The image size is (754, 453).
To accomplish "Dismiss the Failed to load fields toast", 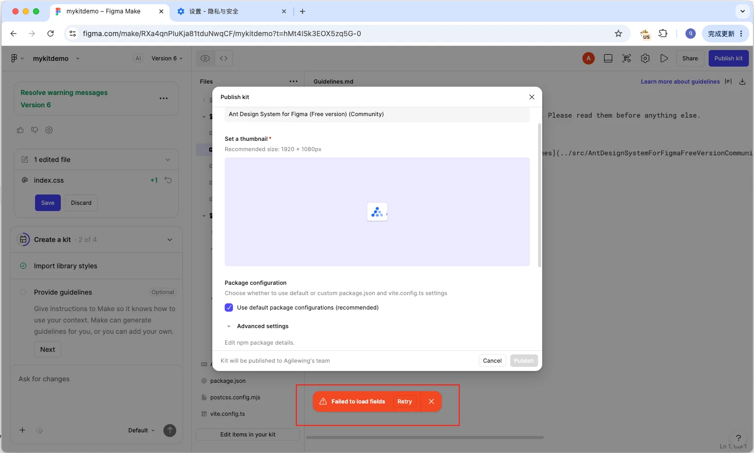I will point(431,401).
